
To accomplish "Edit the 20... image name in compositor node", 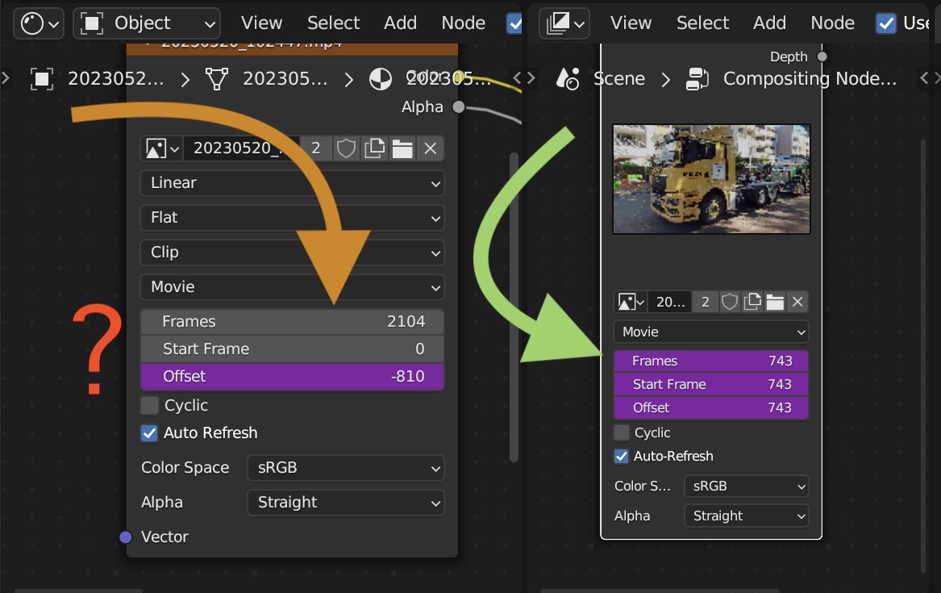I will 670,302.
